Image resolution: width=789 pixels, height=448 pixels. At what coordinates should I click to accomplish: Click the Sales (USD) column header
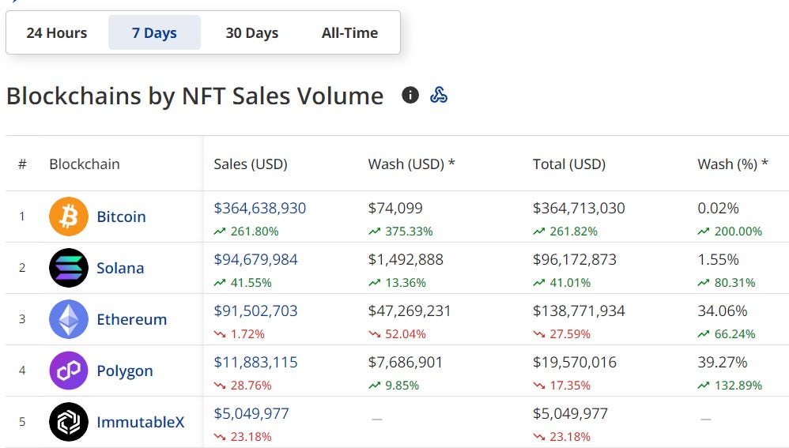pyautogui.click(x=251, y=164)
